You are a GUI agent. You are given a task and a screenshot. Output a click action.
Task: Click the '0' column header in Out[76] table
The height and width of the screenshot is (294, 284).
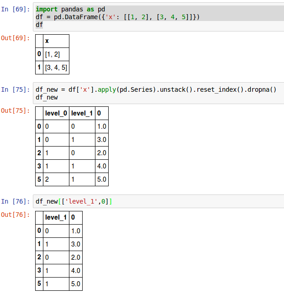[76, 217]
